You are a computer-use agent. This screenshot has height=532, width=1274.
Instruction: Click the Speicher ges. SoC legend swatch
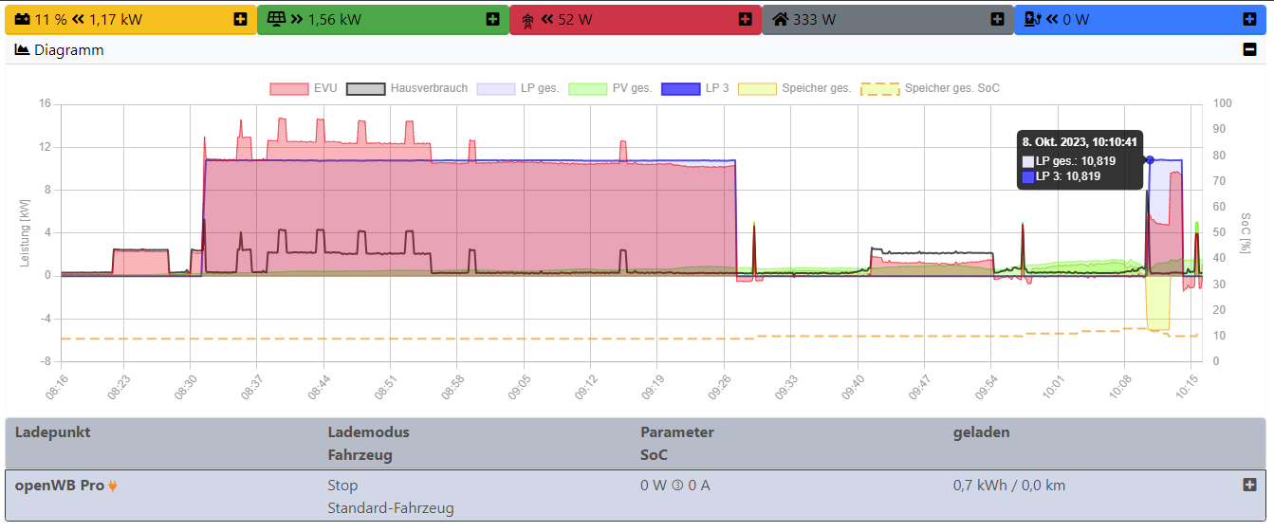click(x=879, y=88)
